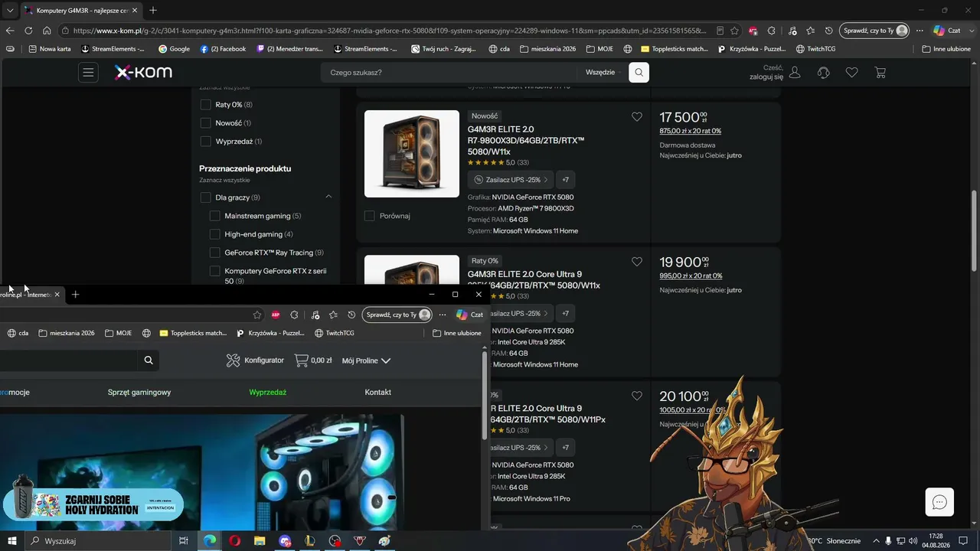Go back in the x-kom browser window
The image size is (980, 551).
point(10,31)
